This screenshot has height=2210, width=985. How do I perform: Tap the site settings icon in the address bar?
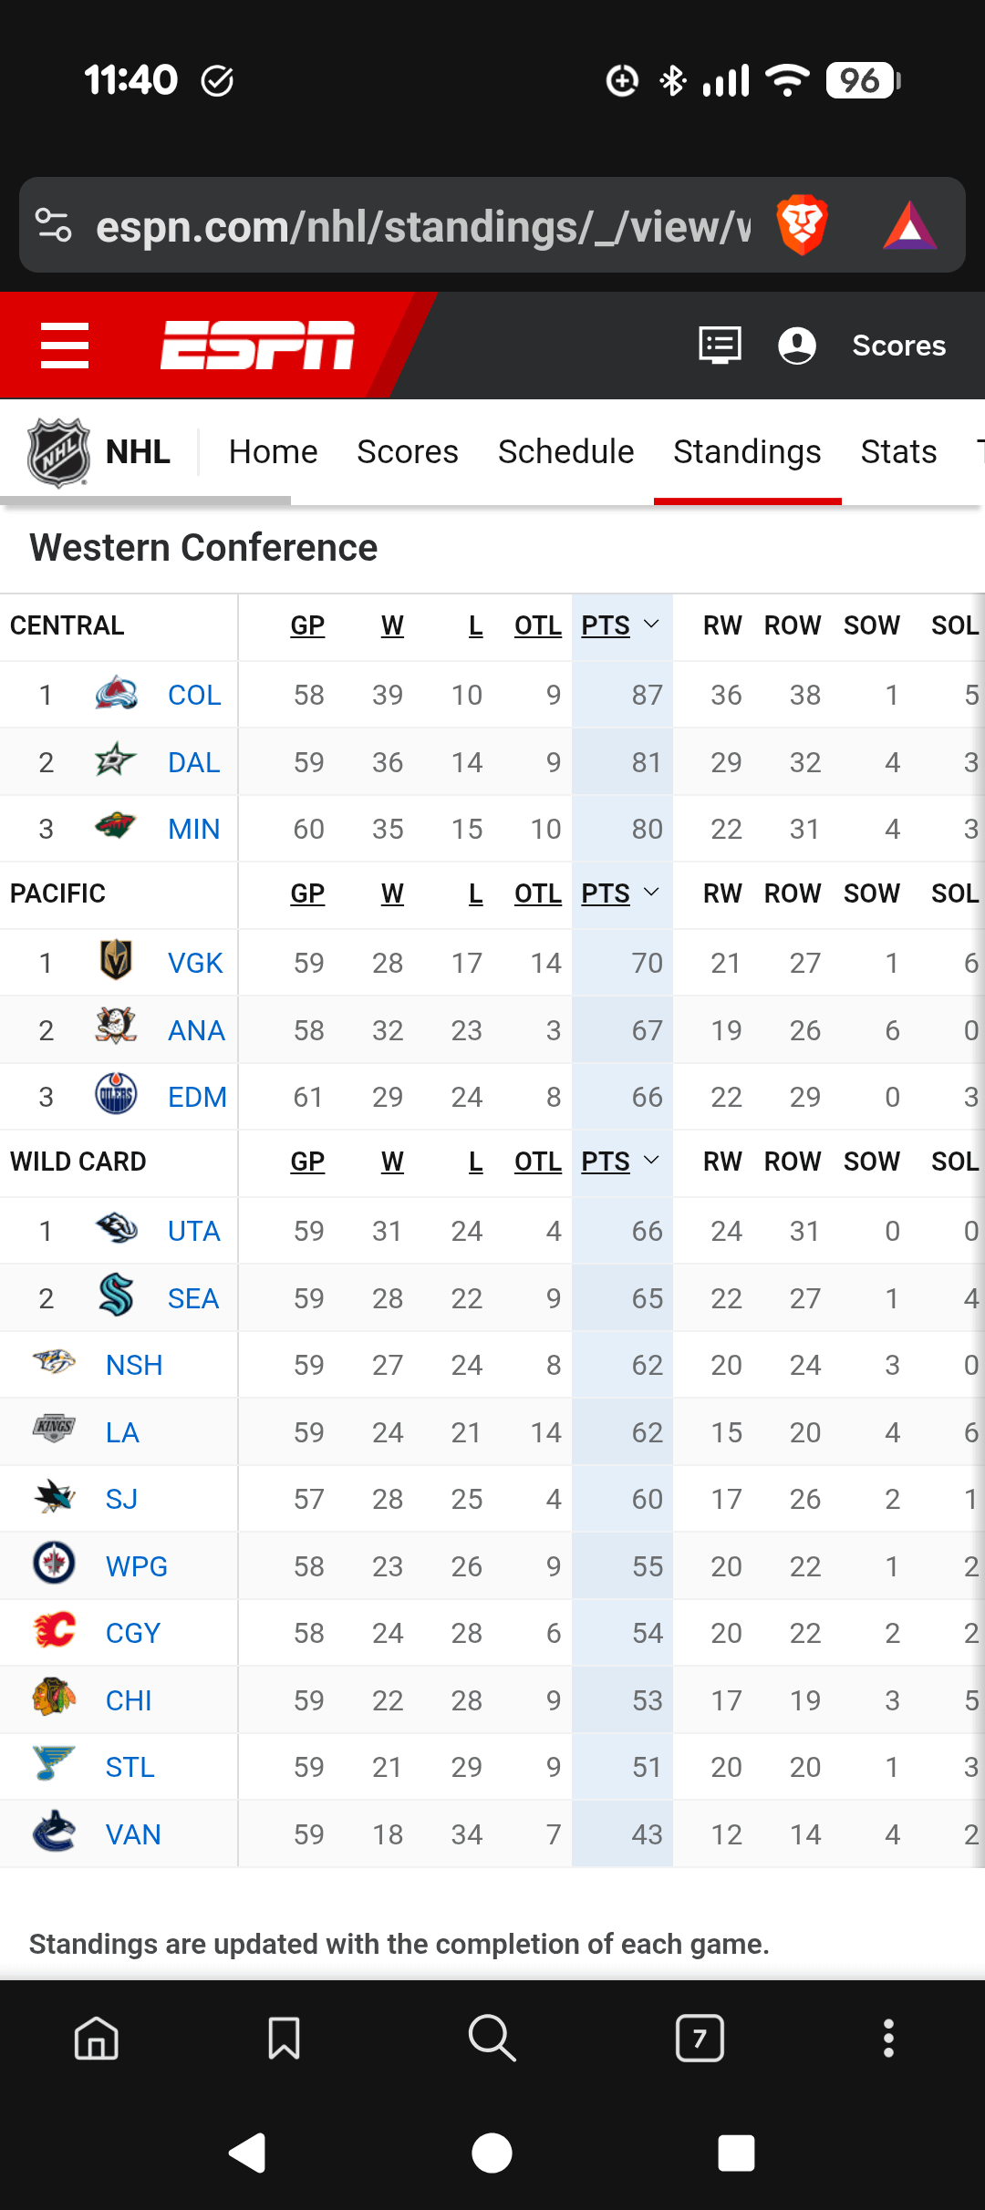click(53, 225)
